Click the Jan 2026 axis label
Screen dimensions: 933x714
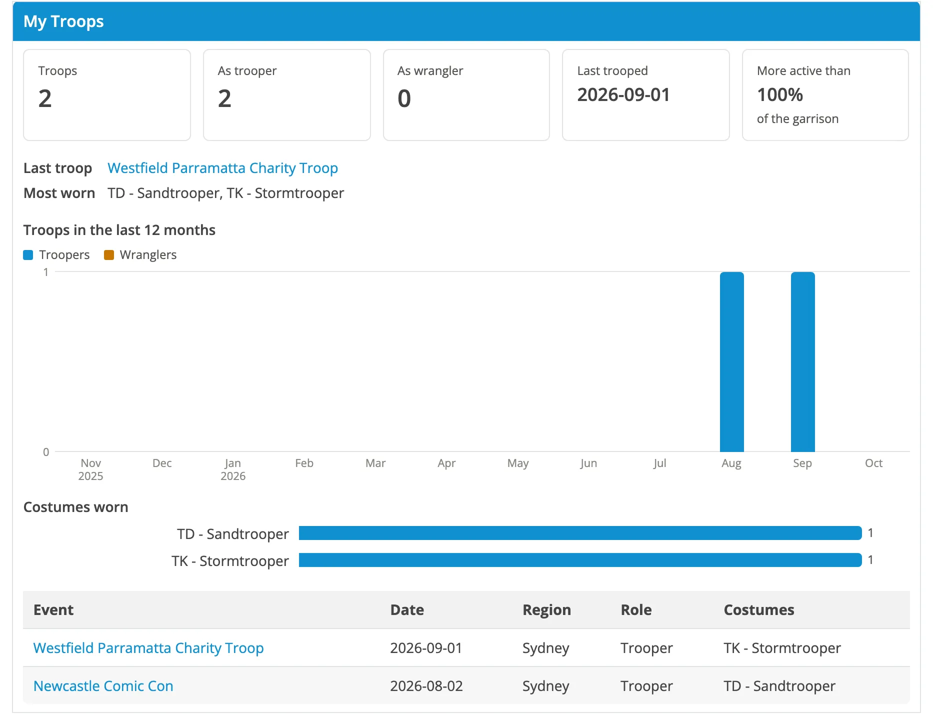pos(233,469)
